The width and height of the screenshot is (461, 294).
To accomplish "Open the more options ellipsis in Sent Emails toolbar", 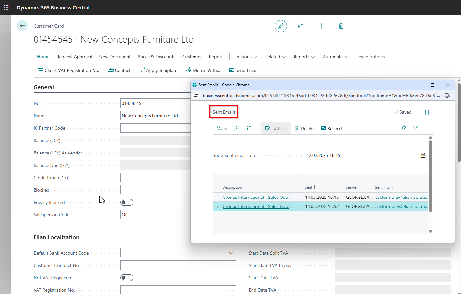I will pyautogui.click(x=352, y=128).
